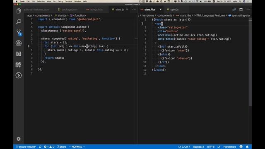This screenshot has width=265, height=149.
Task: Change encoding via UTF-8 indicator
Action: 211,147
